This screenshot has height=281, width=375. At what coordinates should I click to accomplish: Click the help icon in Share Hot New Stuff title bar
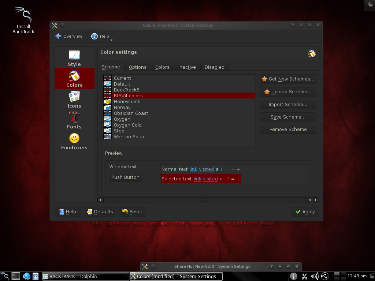tap(271, 266)
